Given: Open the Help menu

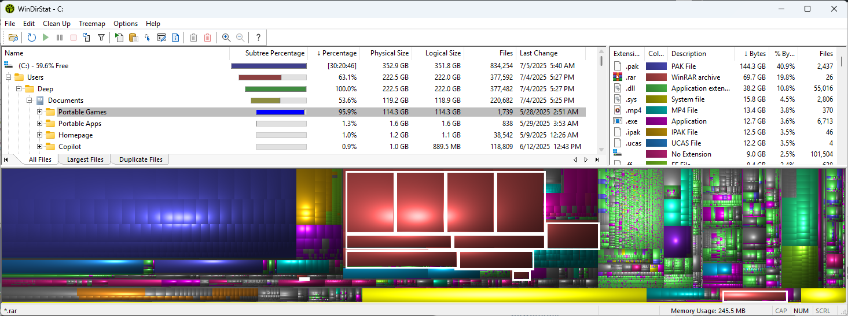Looking at the screenshot, I should [153, 24].
